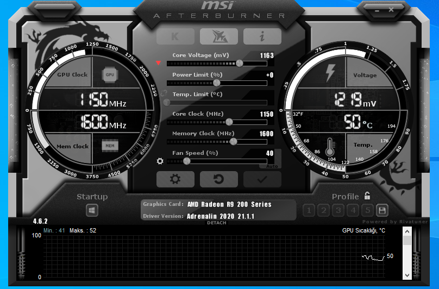Click the 1150 MHz GPU clock readout
Image resolution: width=439 pixels, height=289 pixels.
coord(103,100)
